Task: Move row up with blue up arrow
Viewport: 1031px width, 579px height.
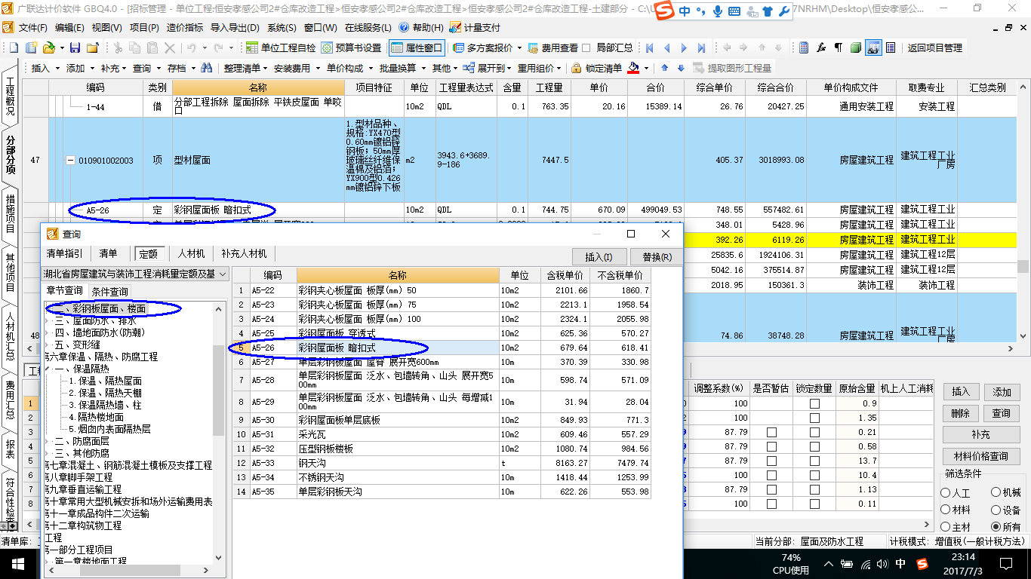Action: click(x=664, y=68)
